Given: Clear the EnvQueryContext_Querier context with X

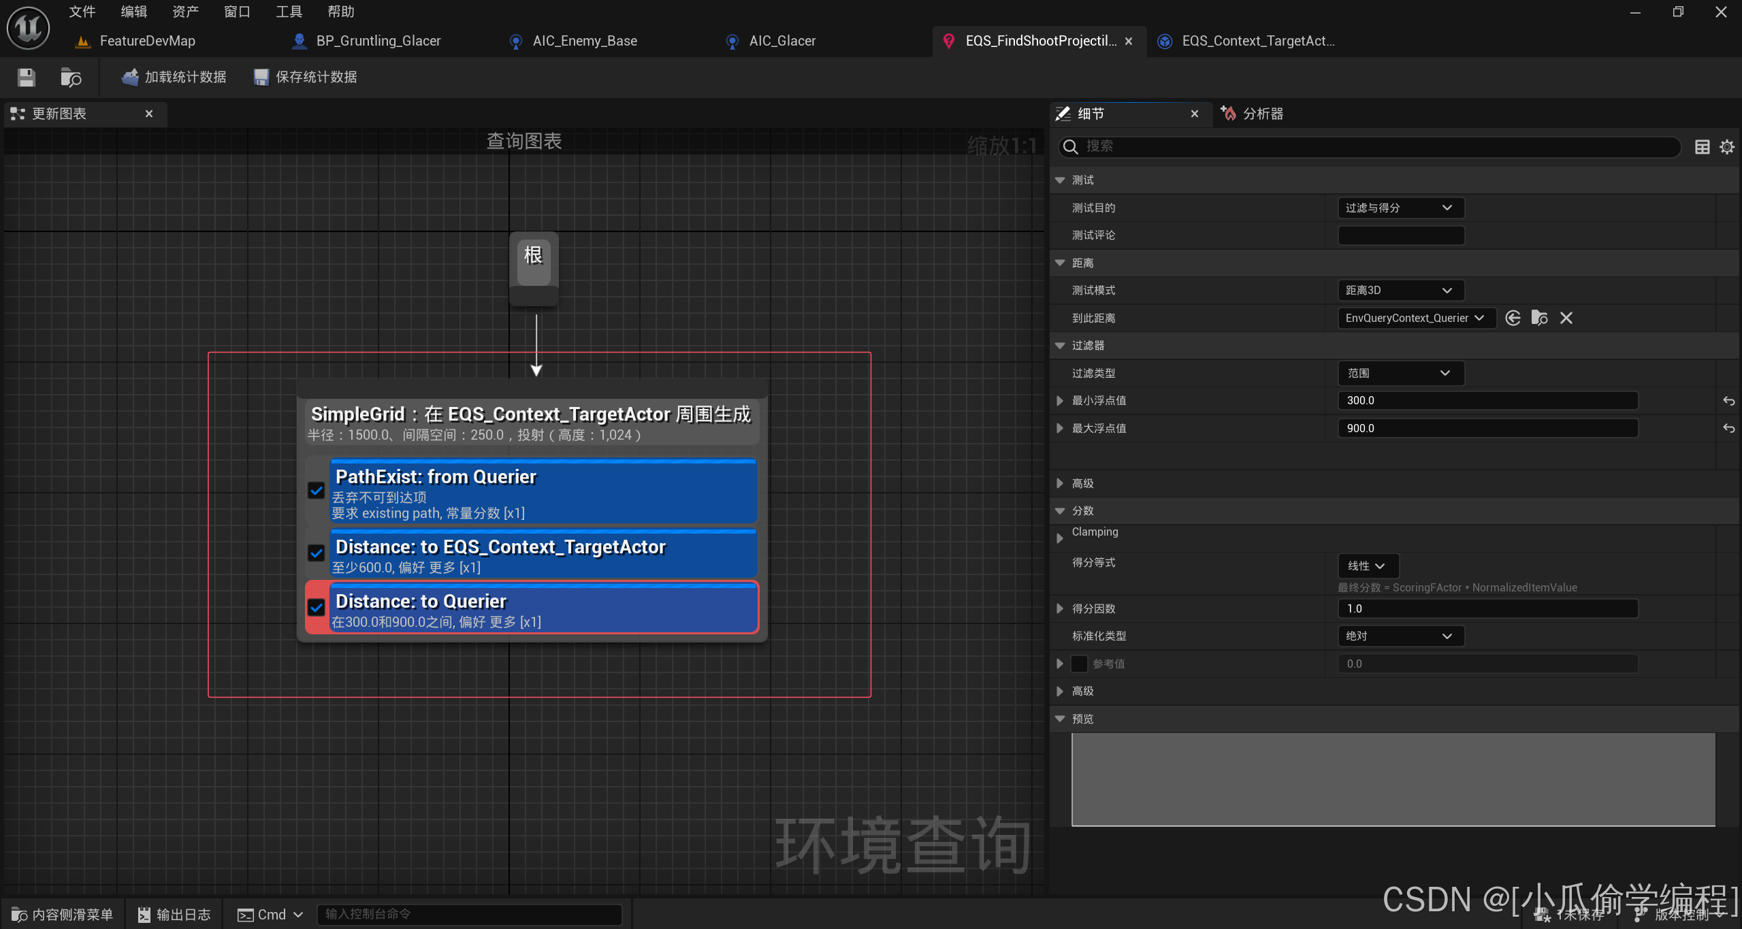Looking at the screenshot, I should [1566, 318].
